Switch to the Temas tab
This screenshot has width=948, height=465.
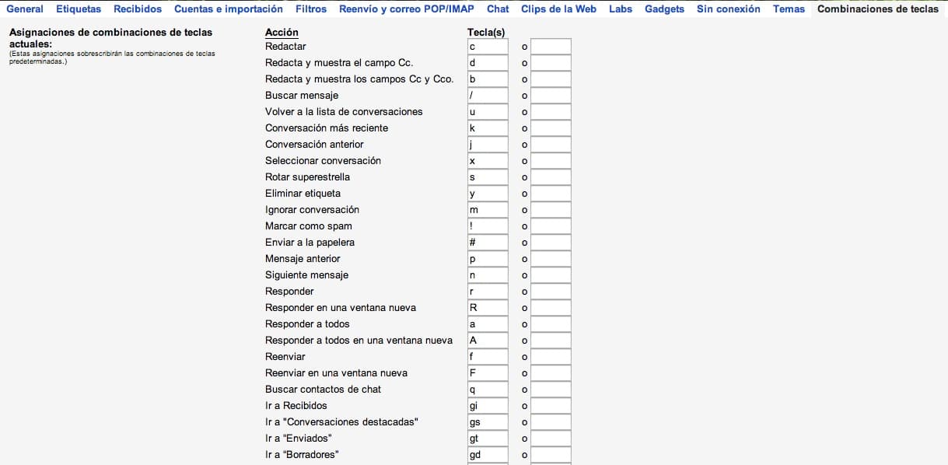[789, 9]
